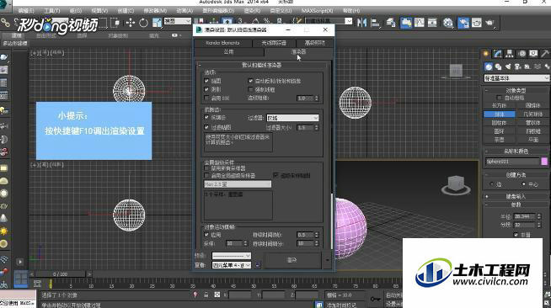The width and height of the screenshot is (551, 308).
Task: Enable the 禁用所有采样器 checkbox
Action: click(206, 168)
